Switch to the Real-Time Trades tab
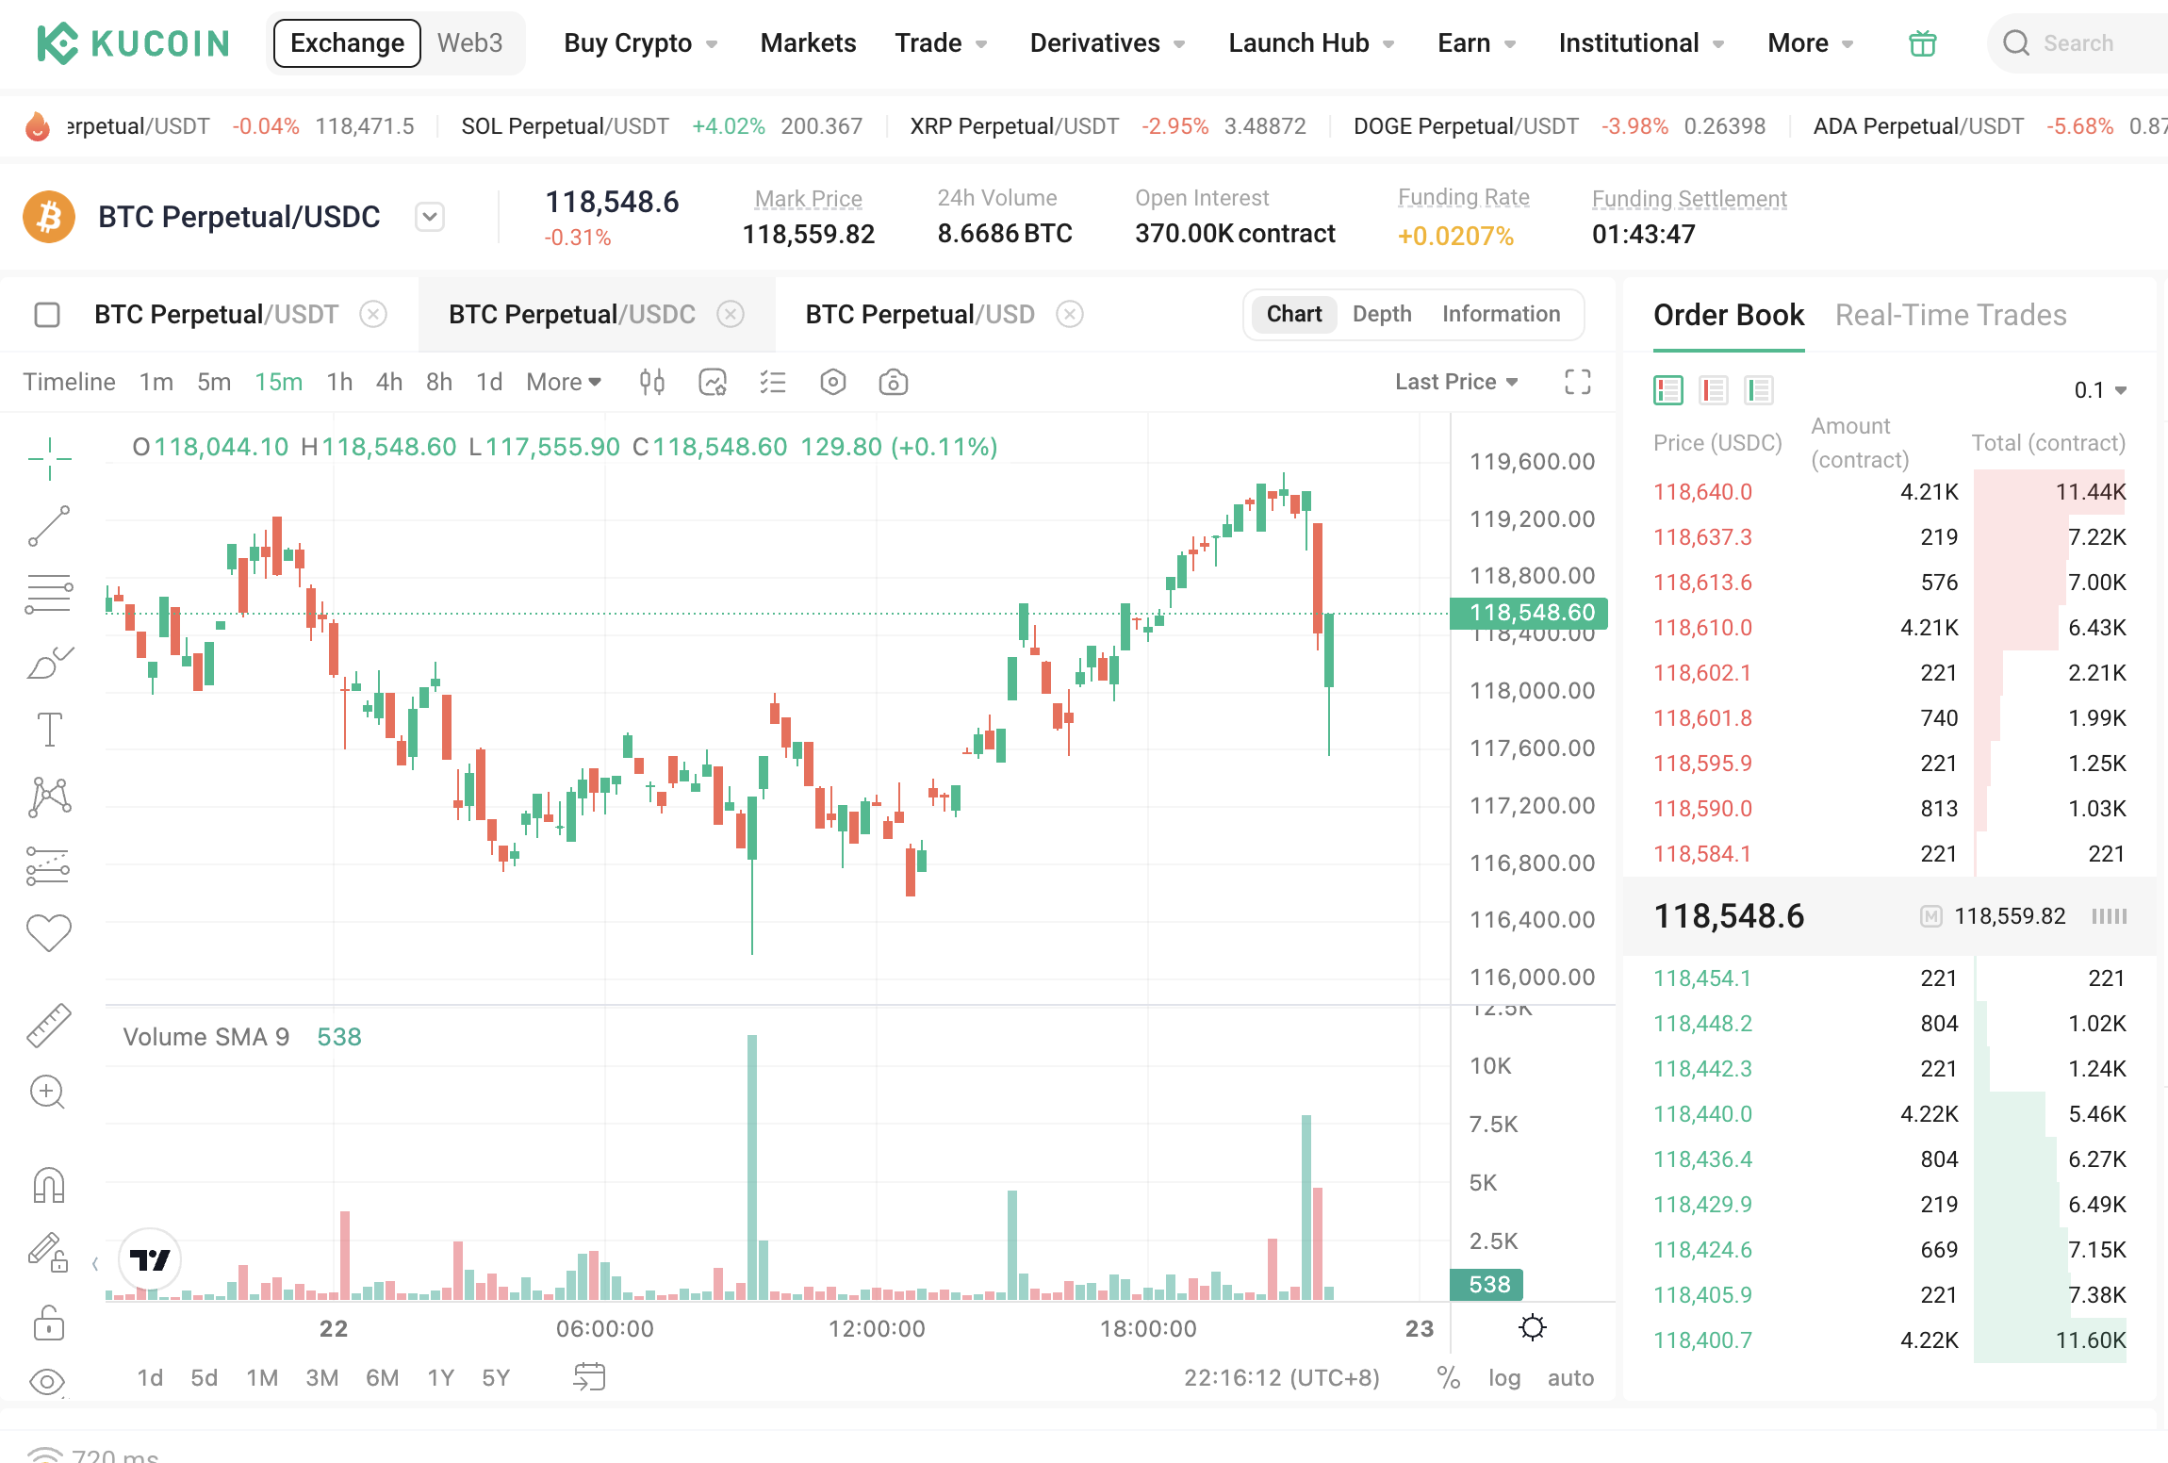 tap(1950, 315)
